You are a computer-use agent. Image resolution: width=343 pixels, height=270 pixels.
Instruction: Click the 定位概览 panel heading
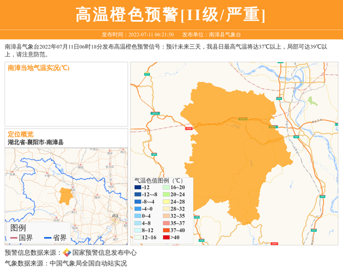[21, 134]
